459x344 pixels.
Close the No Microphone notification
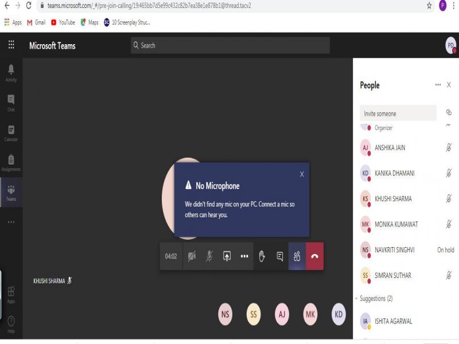coord(302,174)
